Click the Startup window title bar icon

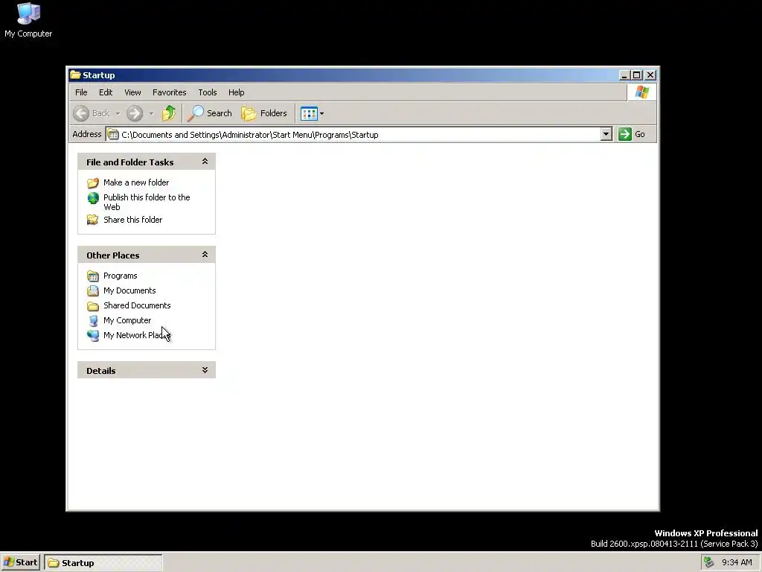point(75,75)
